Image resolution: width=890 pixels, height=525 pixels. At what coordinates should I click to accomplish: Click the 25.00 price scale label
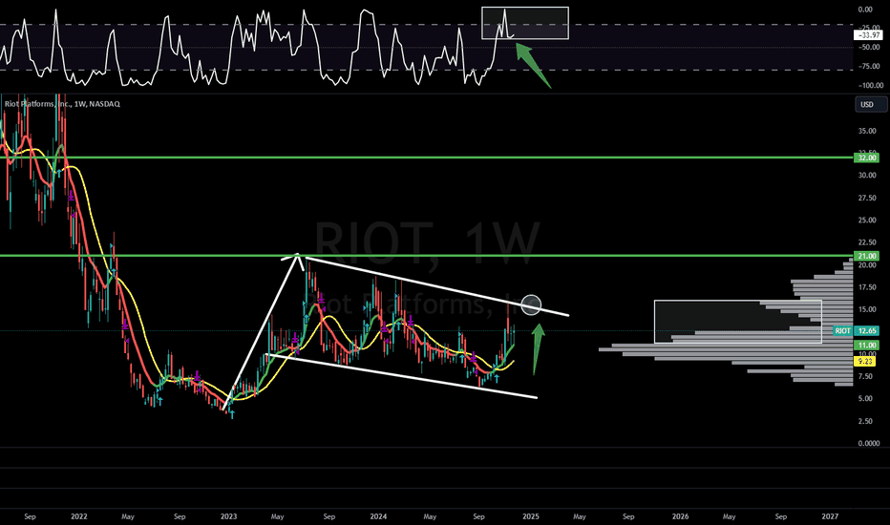(867, 220)
